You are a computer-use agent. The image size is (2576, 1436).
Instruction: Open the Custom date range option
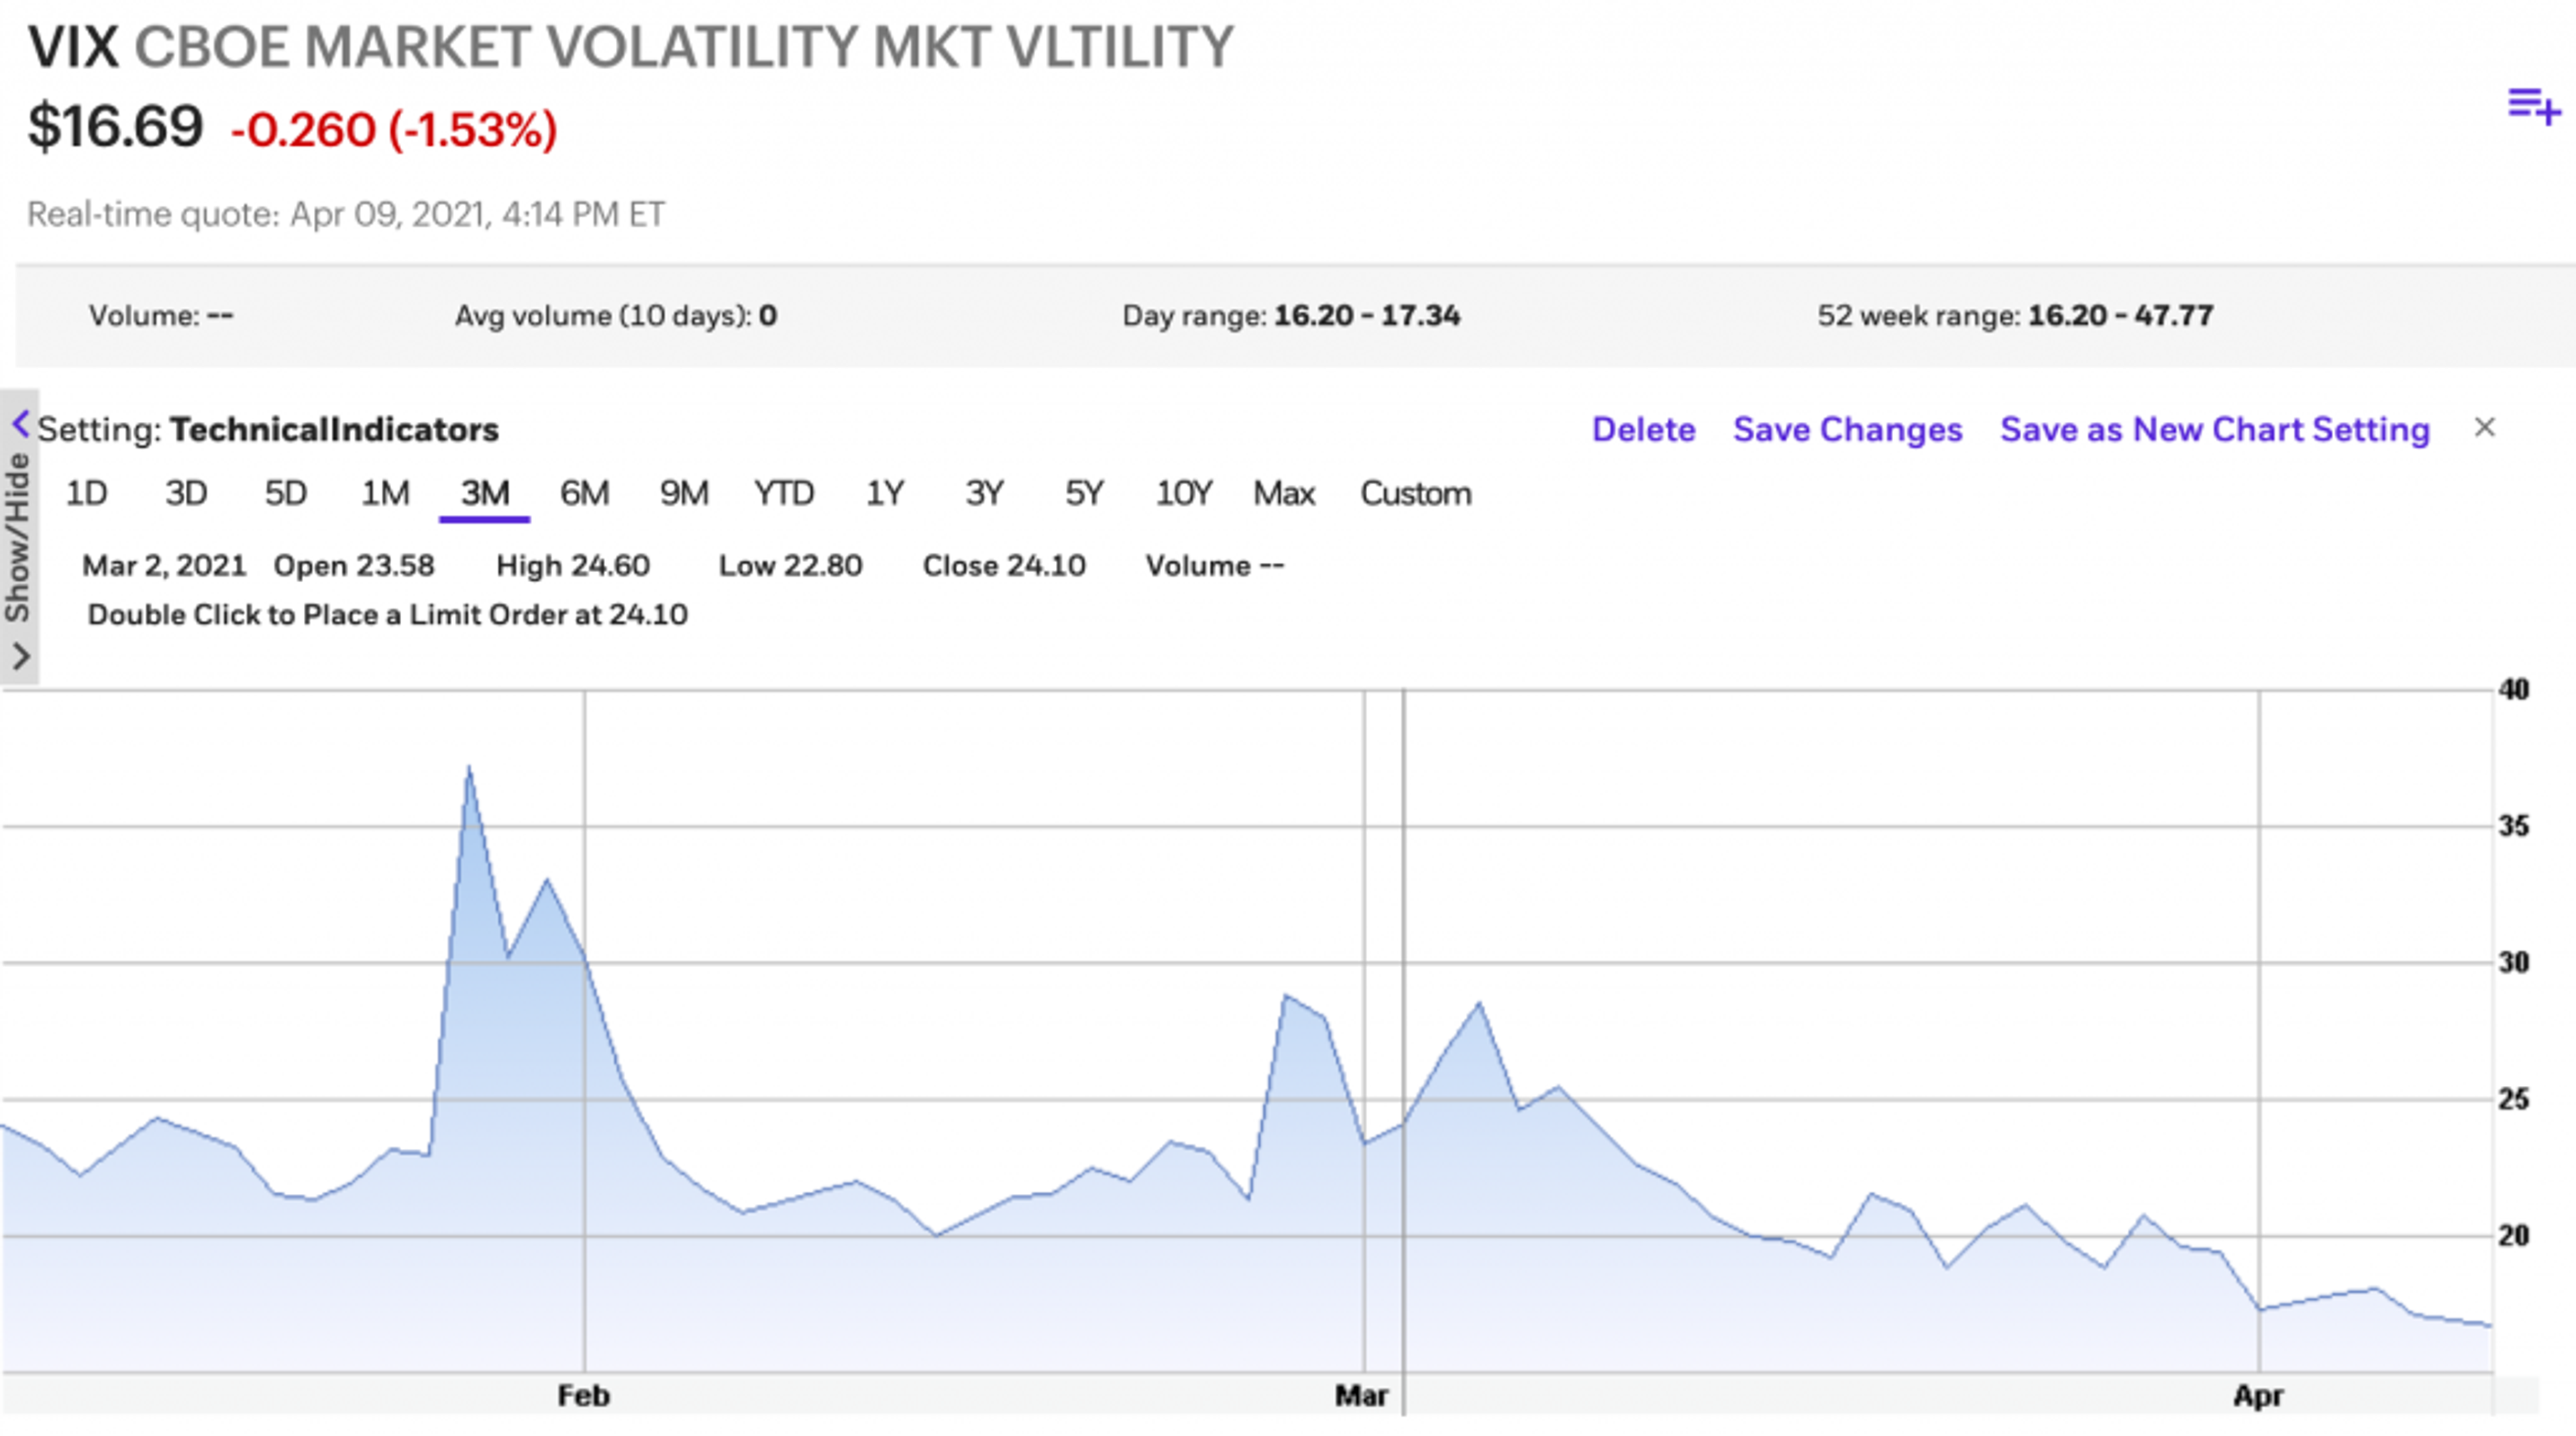click(x=1415, y=493)
